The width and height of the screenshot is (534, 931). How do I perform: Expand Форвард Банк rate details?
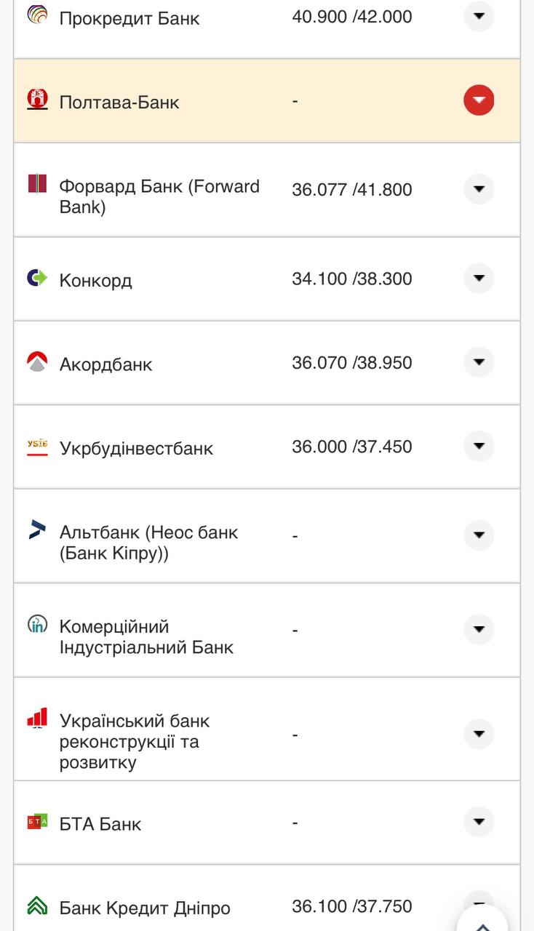click(x=479, y=189)
